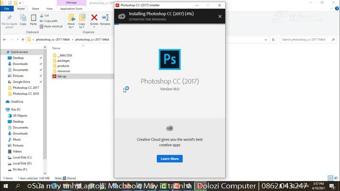Switch to the Share ribbon tab
Image resolution: width=340 pixels, height=191 pixels.
click(35, 9)
